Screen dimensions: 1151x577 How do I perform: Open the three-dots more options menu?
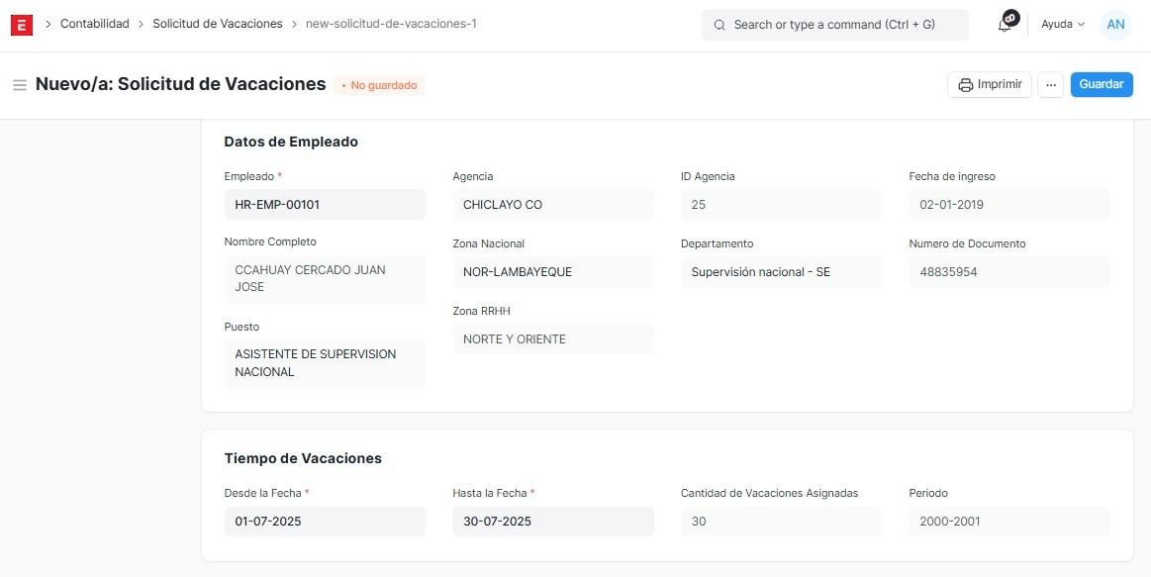[1051, 85]
